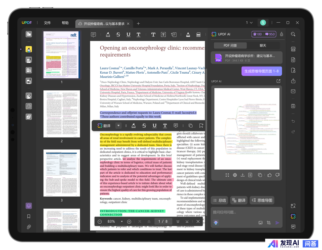Select the highlight pen in top toolbar
The image size is (322, 250).
(108, 35)
